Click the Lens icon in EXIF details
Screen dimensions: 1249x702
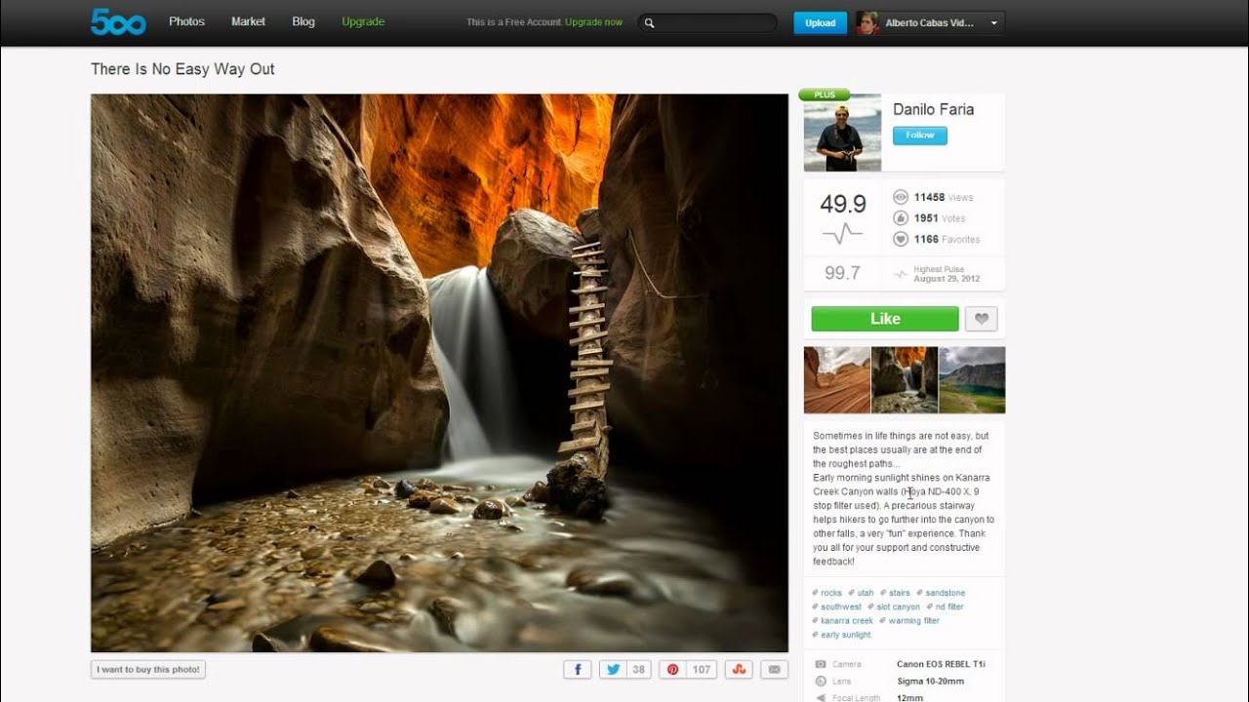pos(821,681)
